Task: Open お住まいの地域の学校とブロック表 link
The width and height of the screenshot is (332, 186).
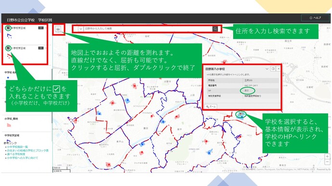Action: point(28,151)
